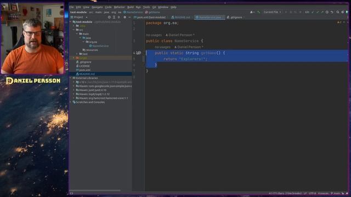Open the Current File run configuration dropdown

coord(272,12)
